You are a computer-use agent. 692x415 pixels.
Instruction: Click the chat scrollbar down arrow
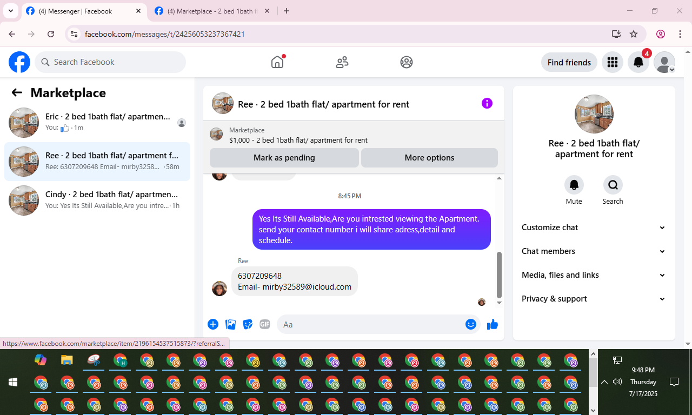tap(499, 303)
